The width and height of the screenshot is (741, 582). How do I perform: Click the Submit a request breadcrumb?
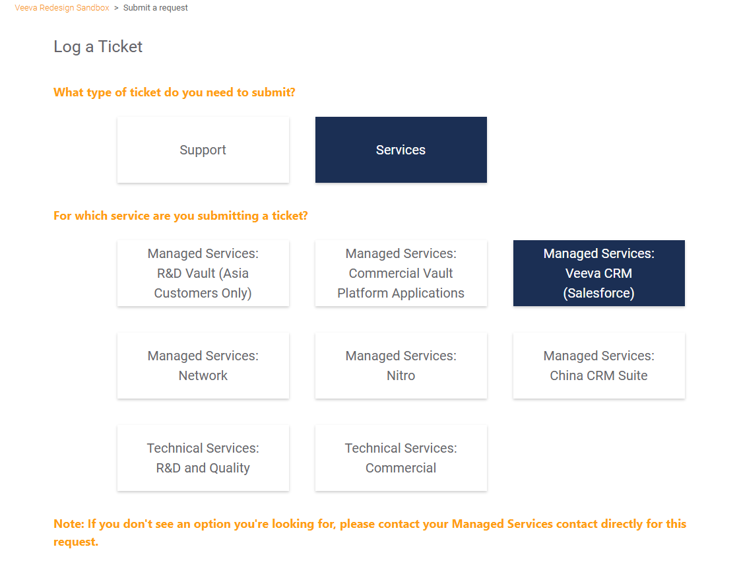(156, 8)
